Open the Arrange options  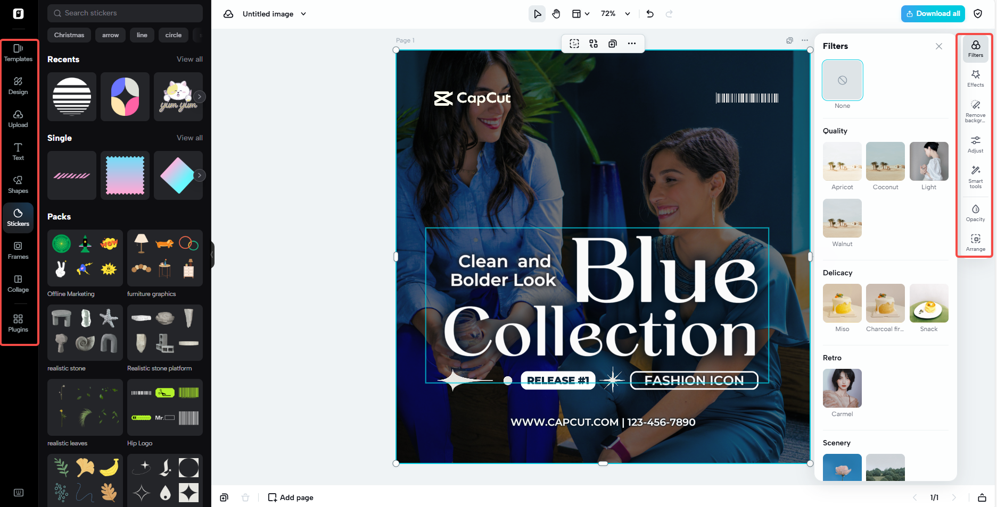pos(975,242)
